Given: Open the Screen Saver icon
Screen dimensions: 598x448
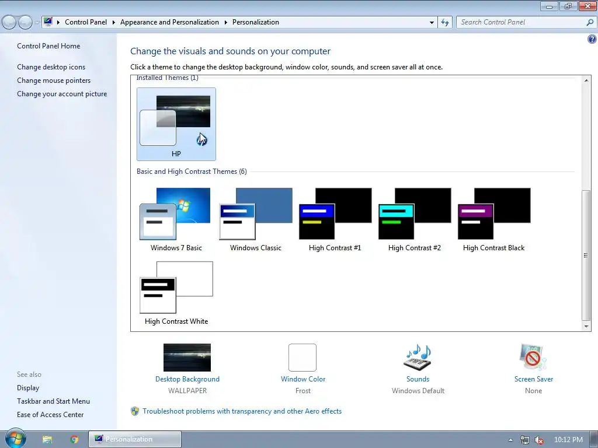Looking at the screenshot, I should pos(533,358).
